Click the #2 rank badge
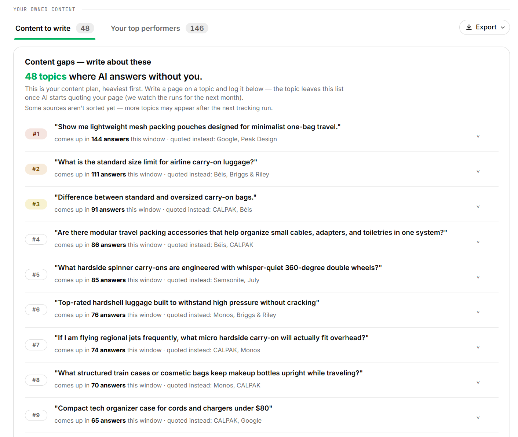The image size is (518, 437). (x=36, y=169)
